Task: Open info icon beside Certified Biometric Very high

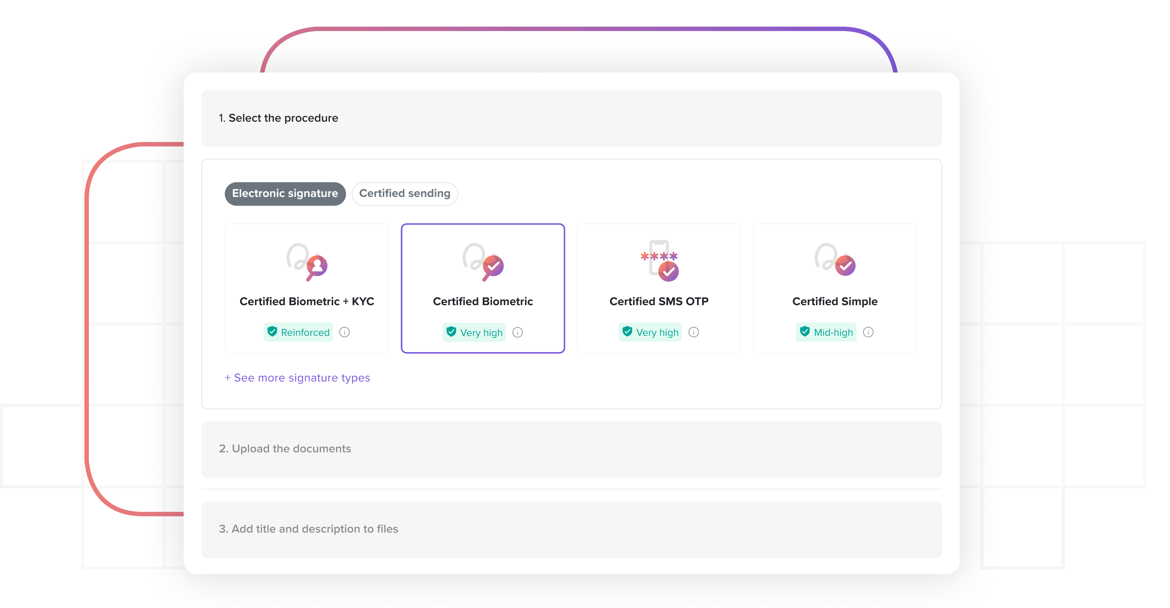Action: (x=518, y=332)
